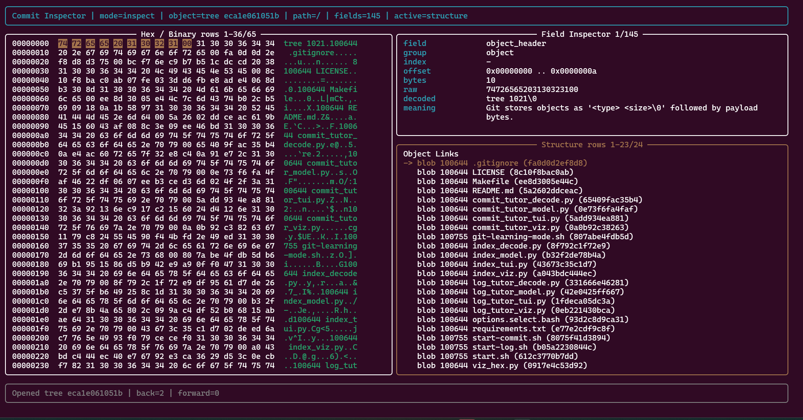Click the 'group' label in Field Inspector

click(x=415, y=53)
